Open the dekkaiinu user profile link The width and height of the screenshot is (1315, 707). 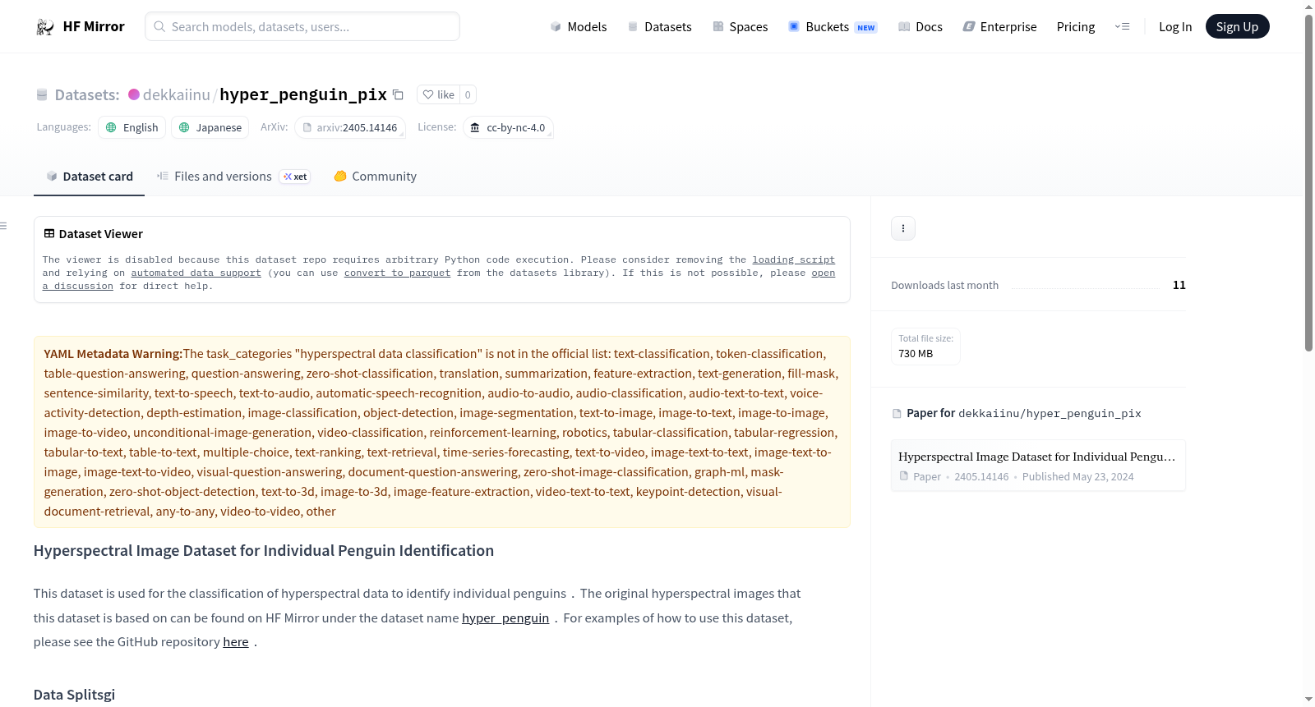(x=177, y=94)
